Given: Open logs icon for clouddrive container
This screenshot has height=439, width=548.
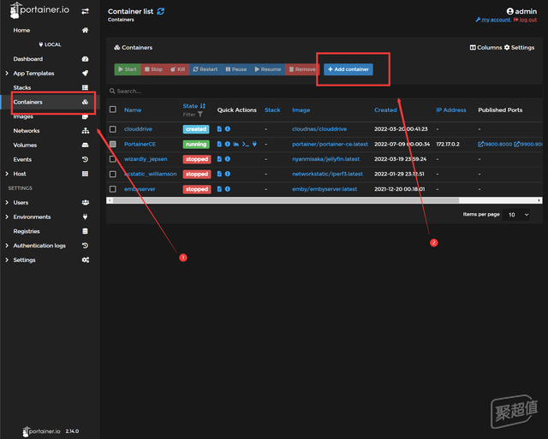Looking at the screenshot, I should click(x=219, y=129).
